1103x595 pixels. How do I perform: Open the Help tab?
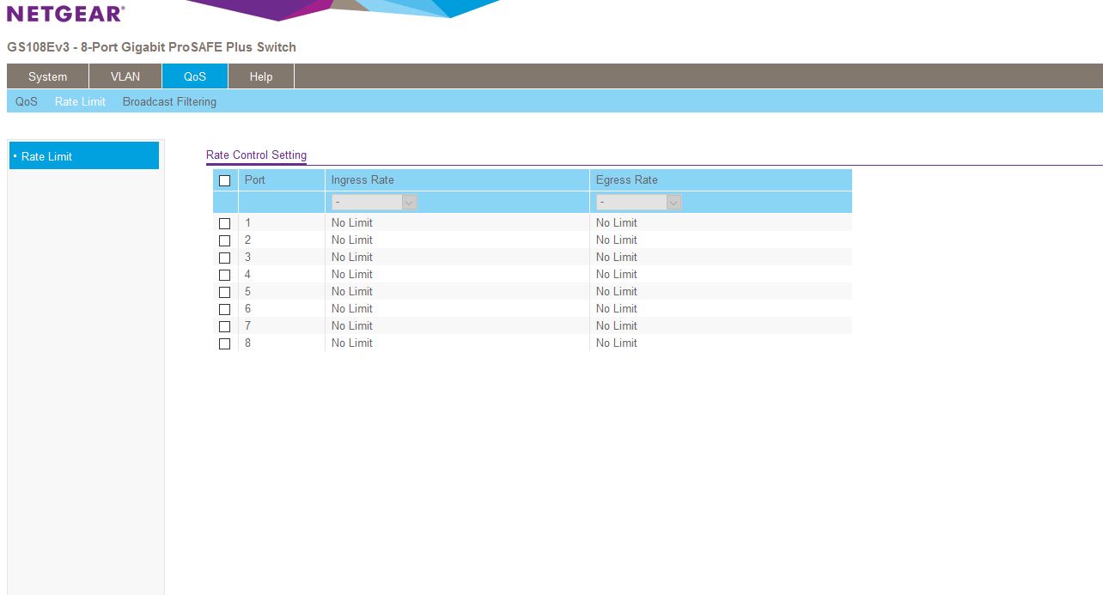point(261,76)
